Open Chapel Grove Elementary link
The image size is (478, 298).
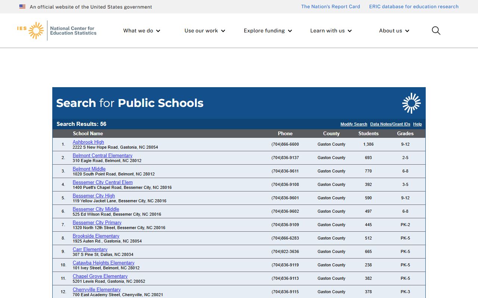pyautogui.click(x=100, y=276)
